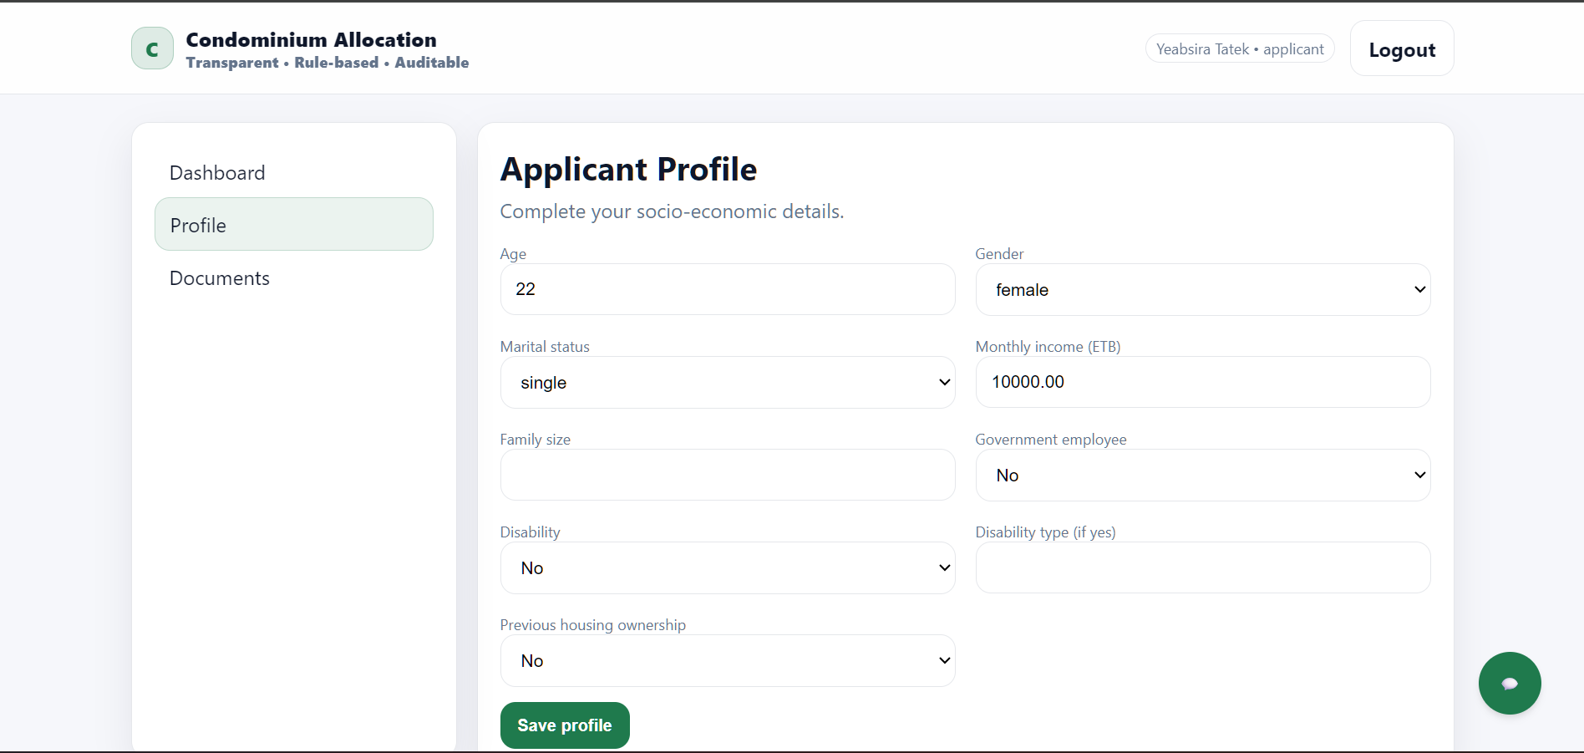Change the Disability selection
The width and height of the screenshot is (1584, 753).
click(x=727, y=567)
